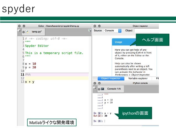The width and height of the screenshot is (176, 132).
Task: Click line 13 'x + y' in editor
Action: pos(30,82)
